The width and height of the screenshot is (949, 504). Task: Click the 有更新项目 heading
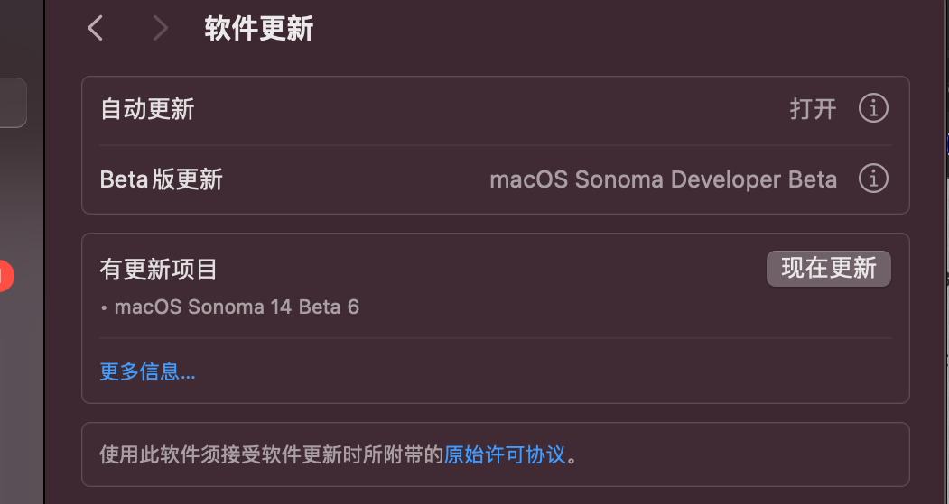click(x=159, y=269)
